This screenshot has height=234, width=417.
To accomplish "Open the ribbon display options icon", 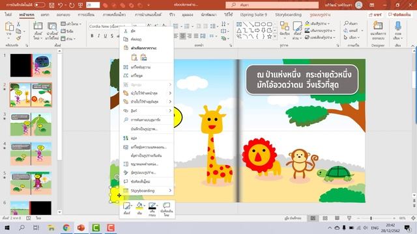I will coord(372,5).
